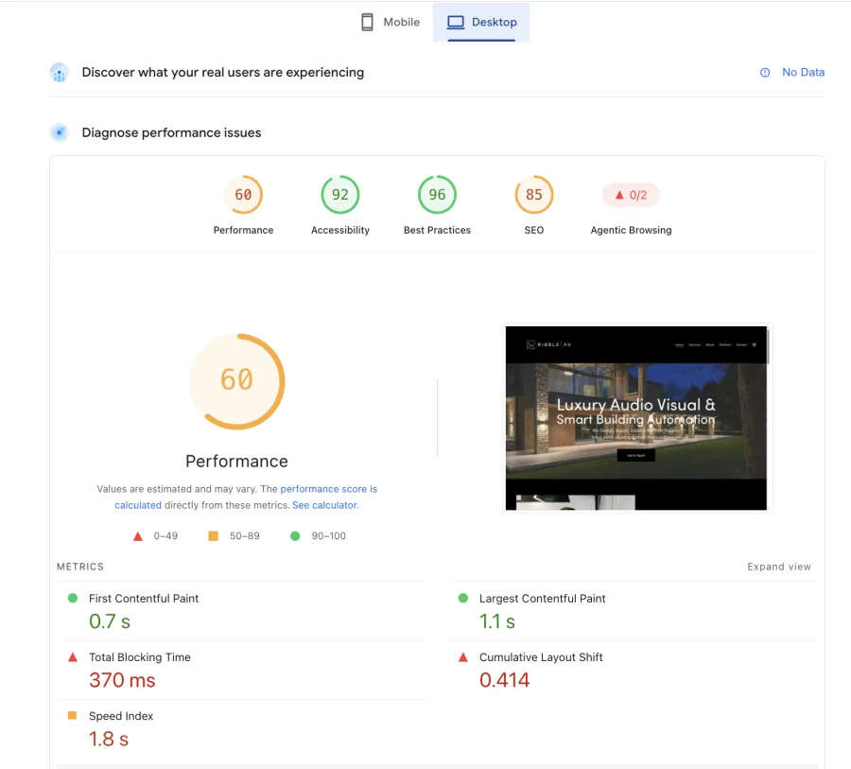Click the Accessibility category label
The height and width of the screenshot is (769, 851).
coord(340,230)
